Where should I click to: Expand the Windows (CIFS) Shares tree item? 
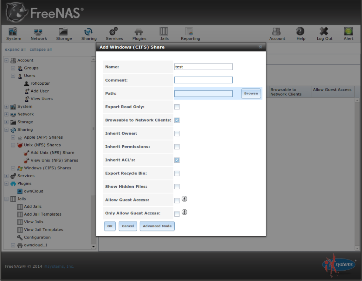[13, 168]
